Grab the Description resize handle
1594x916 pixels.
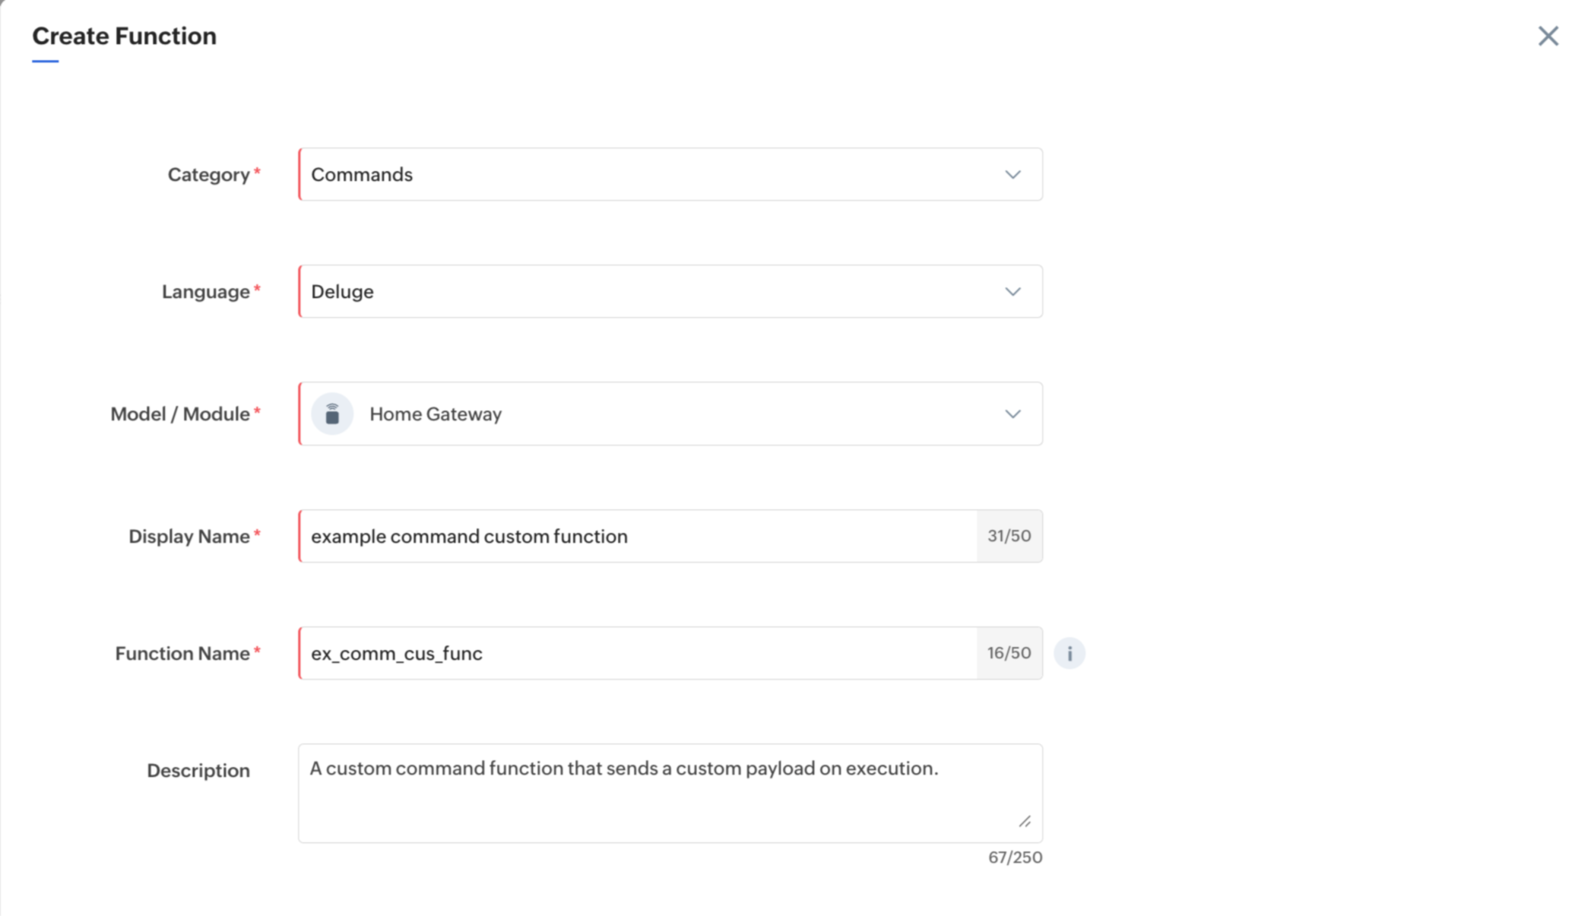1025,821
